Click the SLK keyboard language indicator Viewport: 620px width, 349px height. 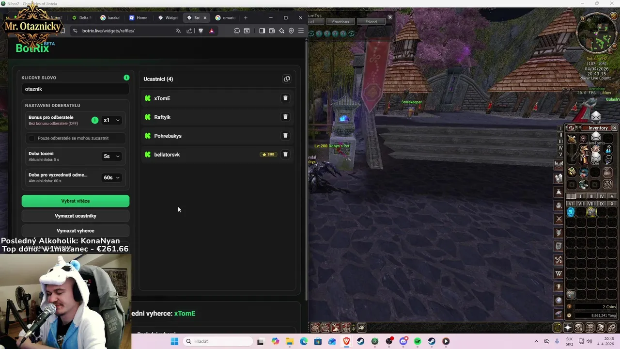pos(570,341)
